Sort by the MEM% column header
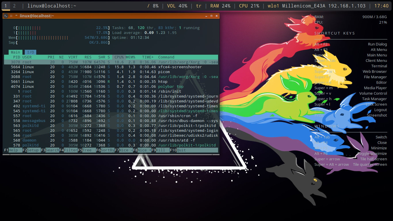393x221 pixels. pyautogui.click(x=131, y=57)
